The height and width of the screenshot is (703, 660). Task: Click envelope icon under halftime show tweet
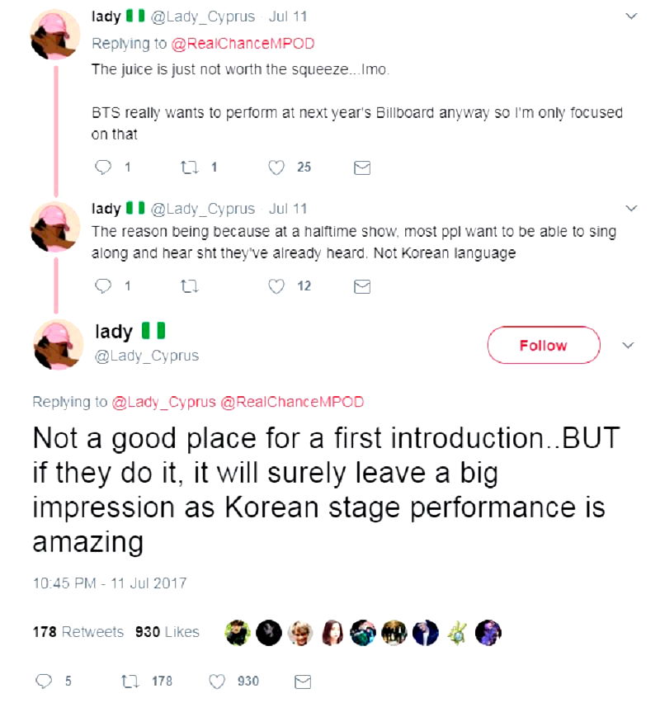tap(361, 286)
